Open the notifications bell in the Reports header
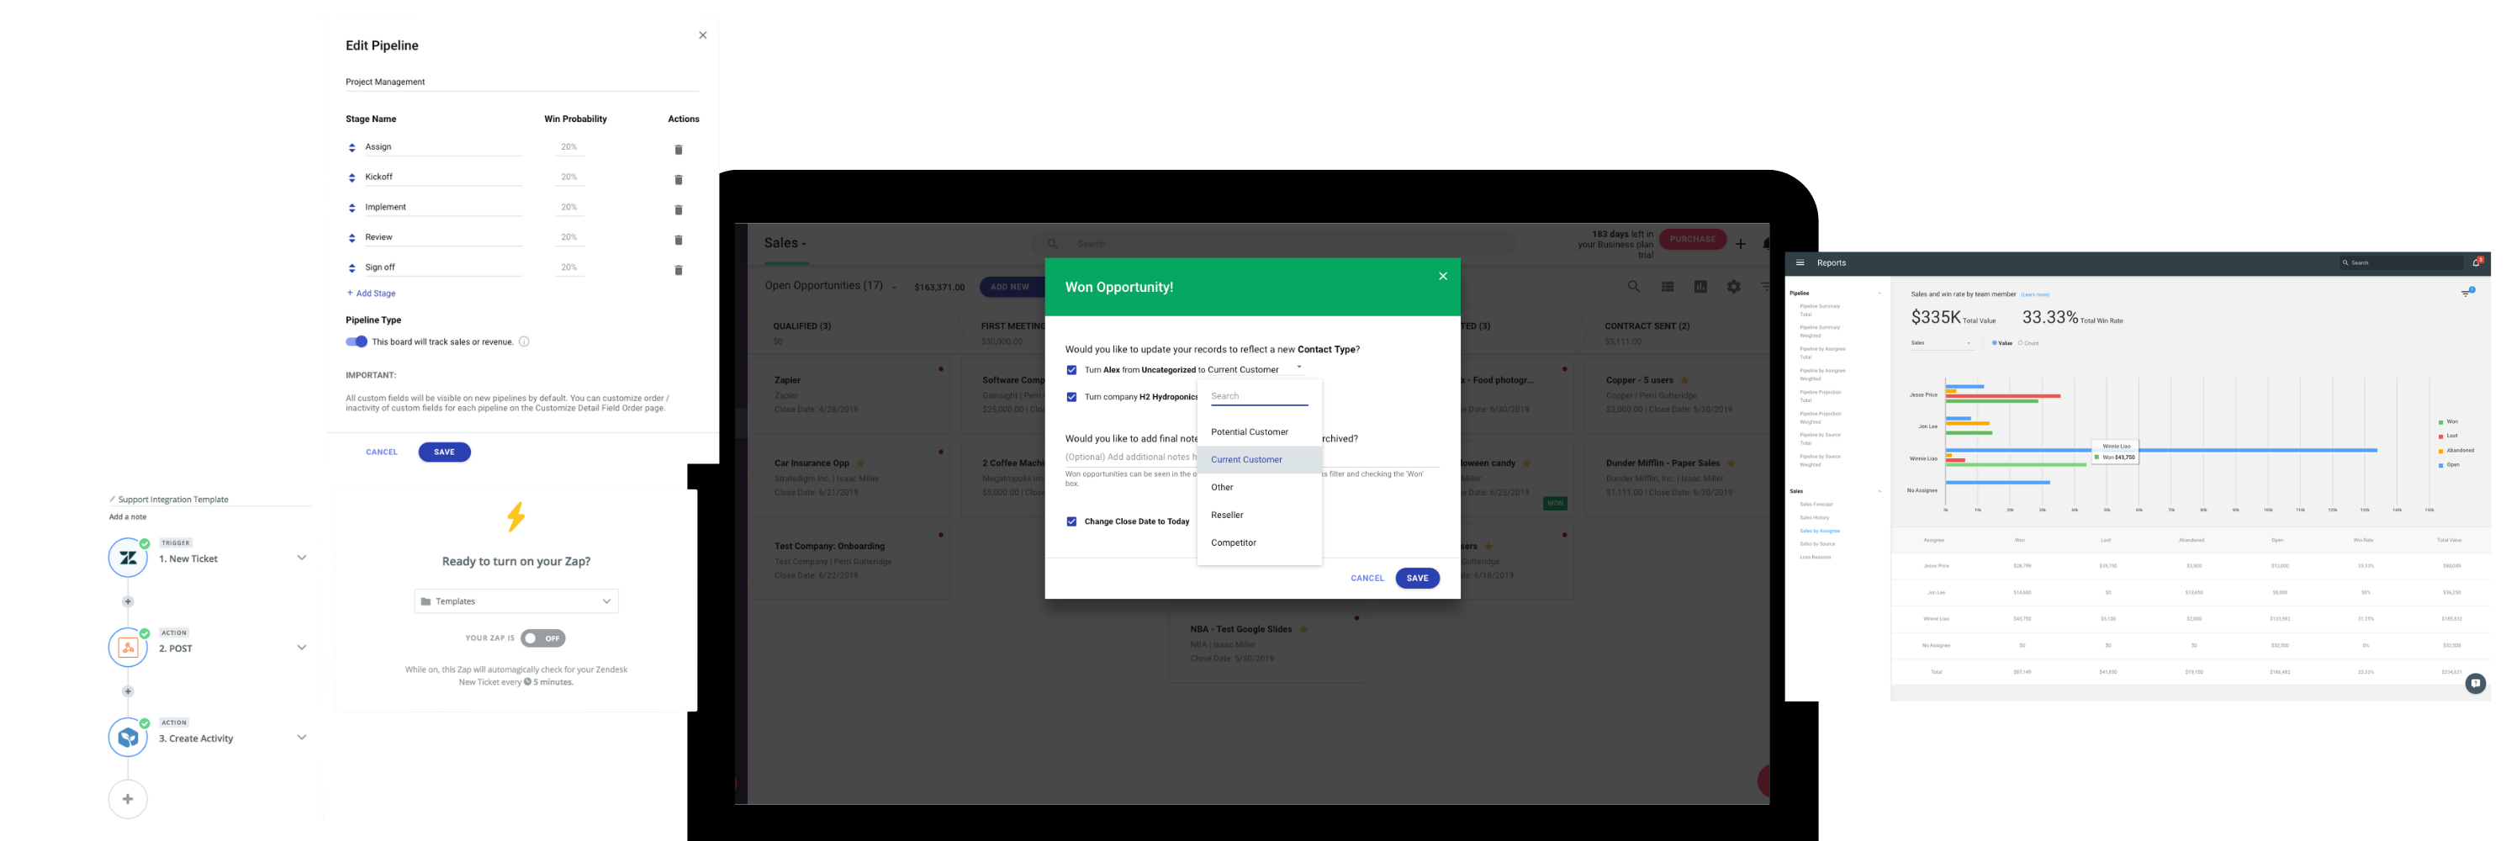The width and height of the screenshot is (2506, 841). [x=2476, y=262]
